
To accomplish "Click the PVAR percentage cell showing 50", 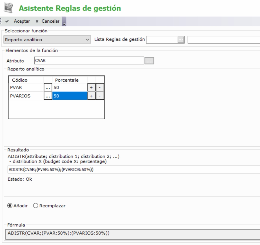I will tap(69, 87).
